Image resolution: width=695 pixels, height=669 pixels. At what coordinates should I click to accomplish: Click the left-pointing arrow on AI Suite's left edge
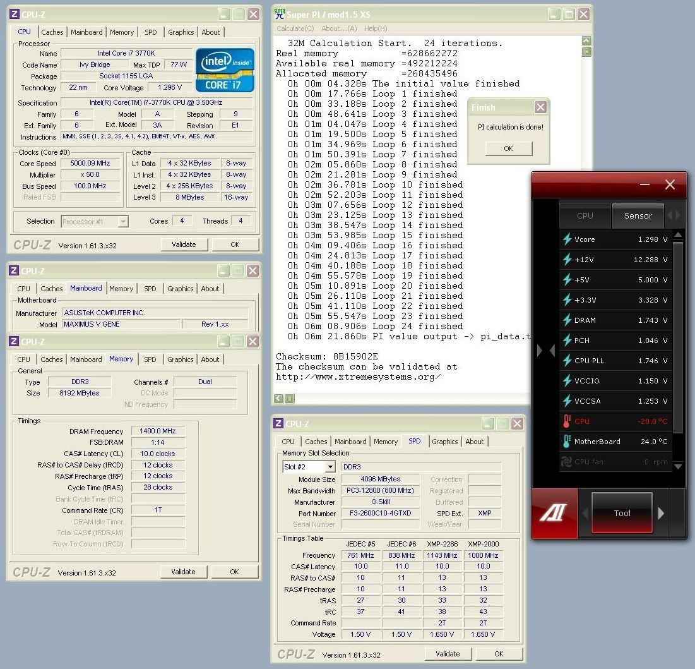pyautogui.click(x=552, y=351)
